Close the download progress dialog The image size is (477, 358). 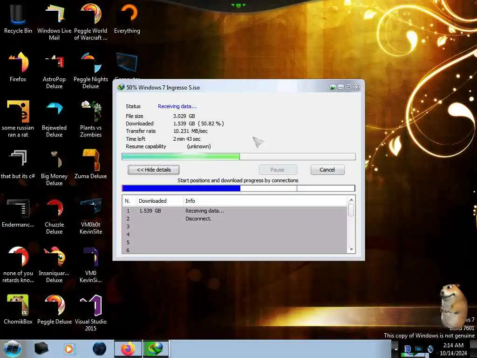(x=356, y=88)
